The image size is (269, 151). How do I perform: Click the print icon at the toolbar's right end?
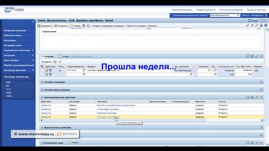click(261, 25)
